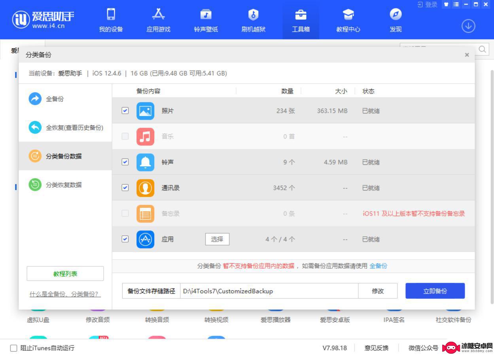The image size is (494, 356).
Task: Click the 备忘录 notes icon
Action: 145,214
